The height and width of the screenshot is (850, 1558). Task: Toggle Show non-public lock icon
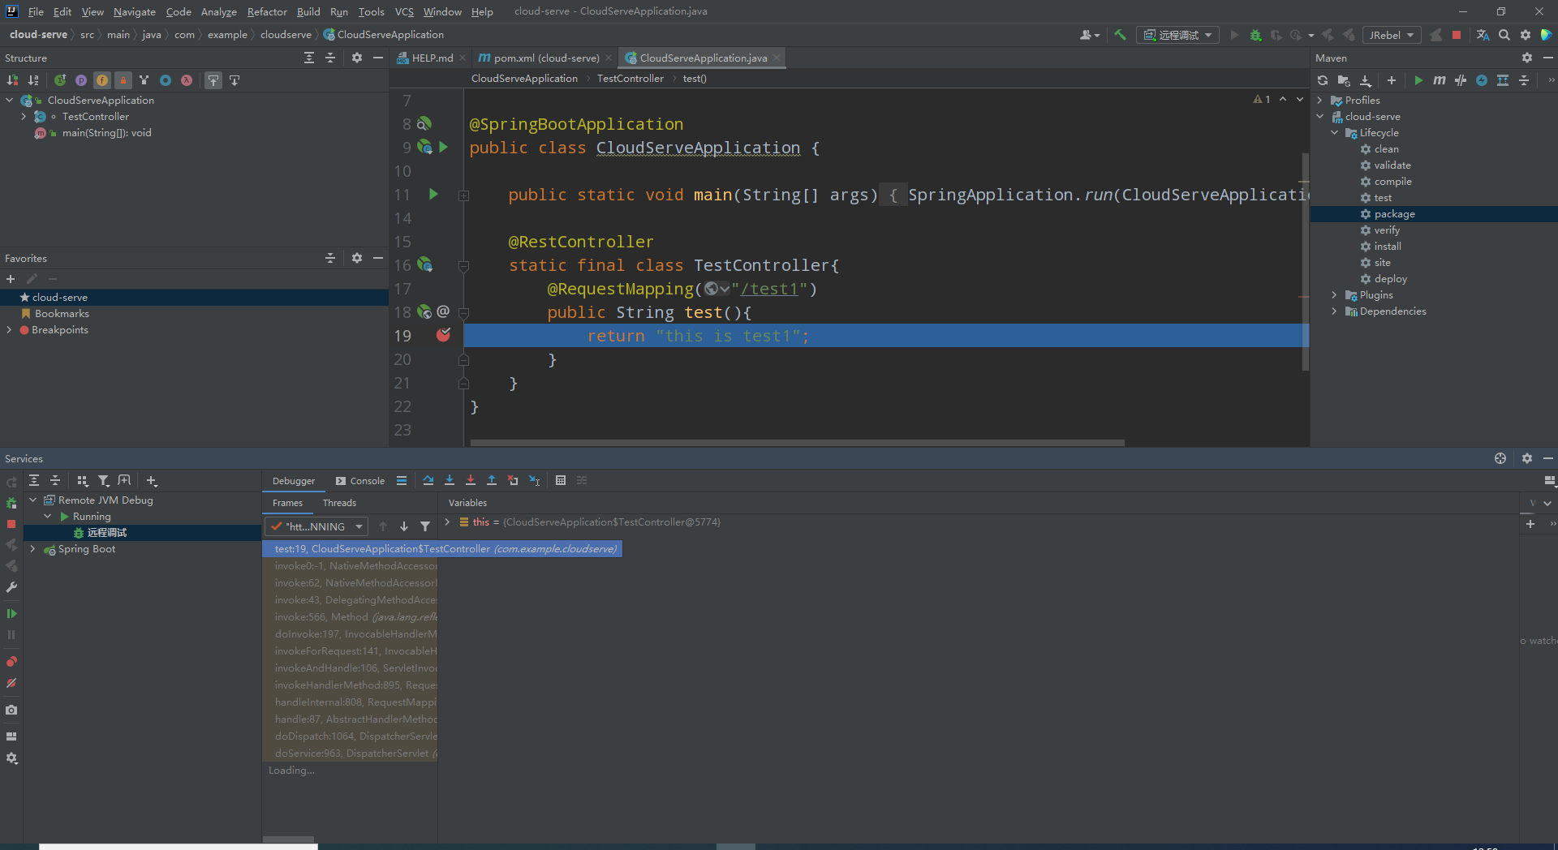[x=123, y=80]
